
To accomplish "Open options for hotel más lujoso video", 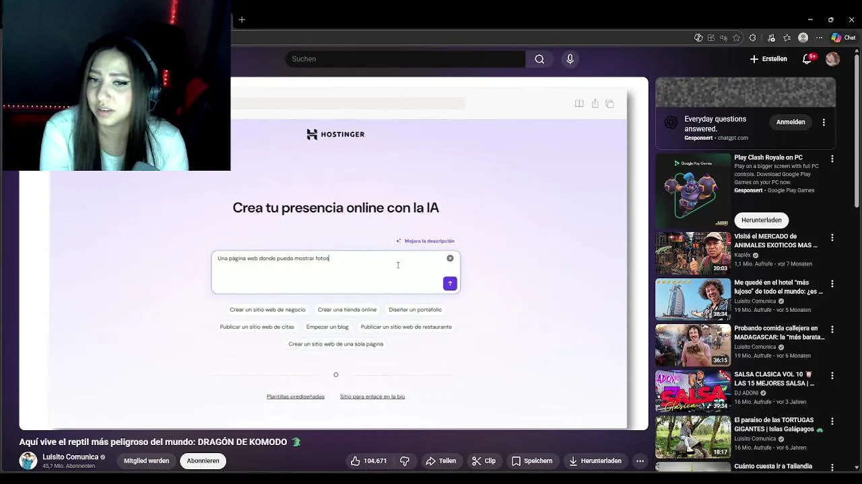I will tap(832, 284).
